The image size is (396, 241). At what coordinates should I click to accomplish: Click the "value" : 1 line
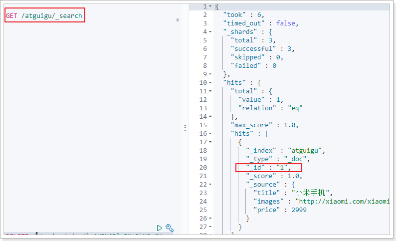[261, 99]
